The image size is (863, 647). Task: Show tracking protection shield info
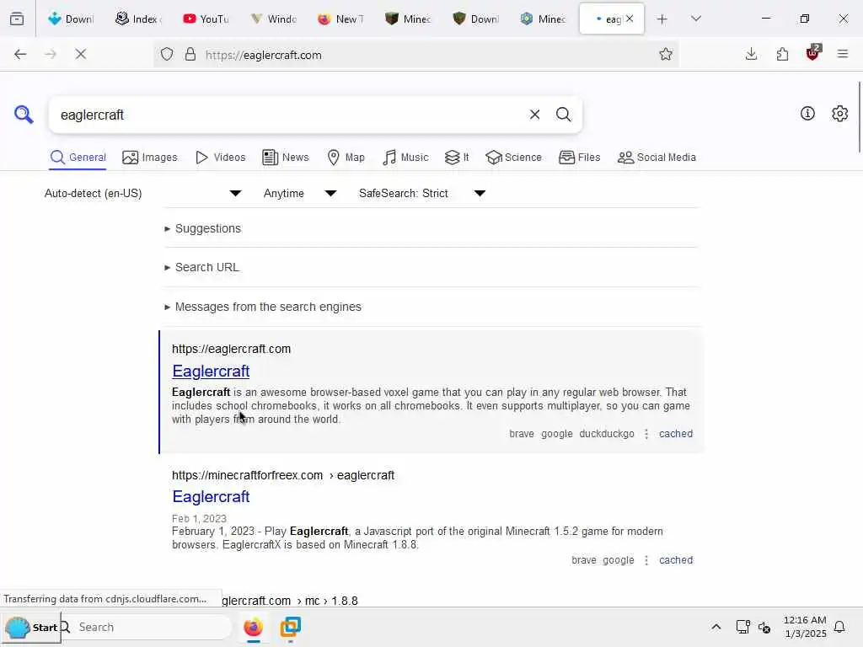(x=167, y=54)
